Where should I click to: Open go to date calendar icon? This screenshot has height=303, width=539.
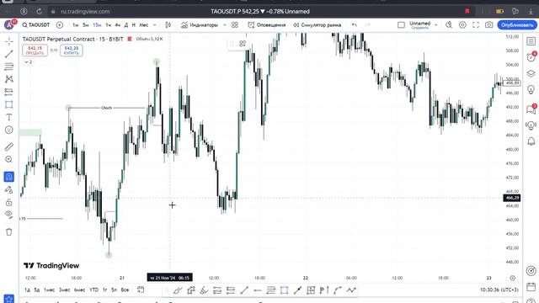(x=141, y=290)
